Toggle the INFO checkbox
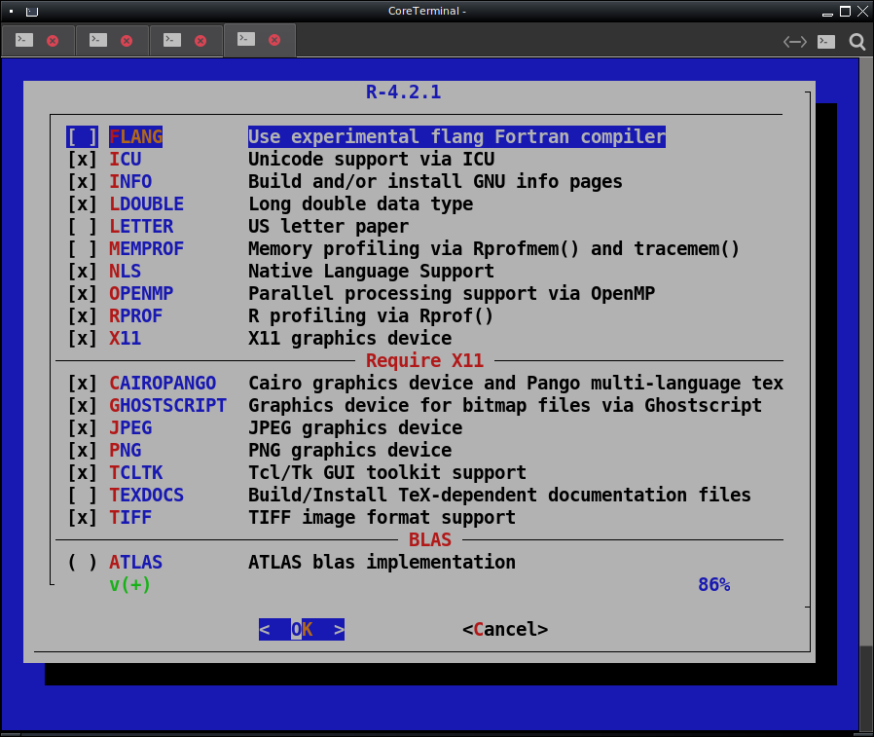Viewport: 874px width, 737px height. (82, 182)
